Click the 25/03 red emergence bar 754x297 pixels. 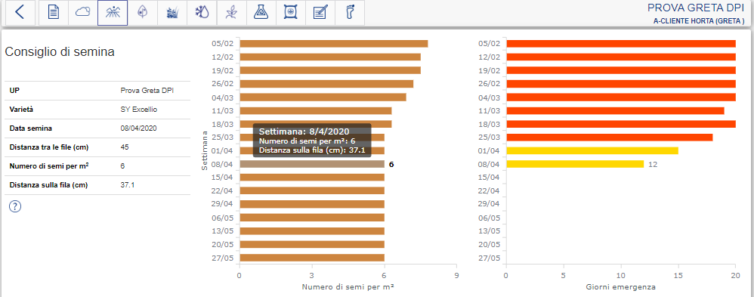610,138
